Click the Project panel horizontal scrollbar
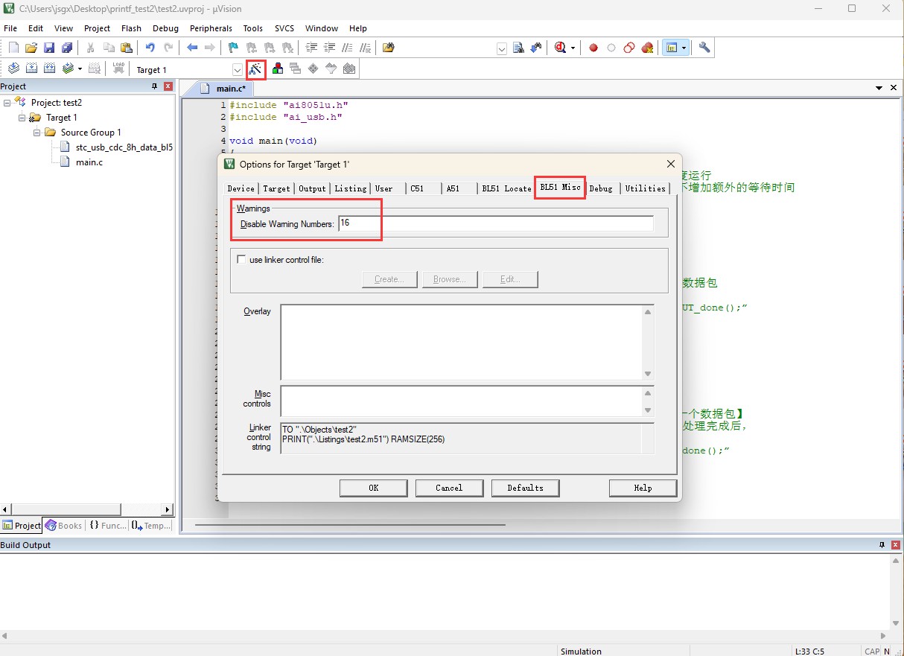This screenshot has width=904, height=656. click(87, 509)
